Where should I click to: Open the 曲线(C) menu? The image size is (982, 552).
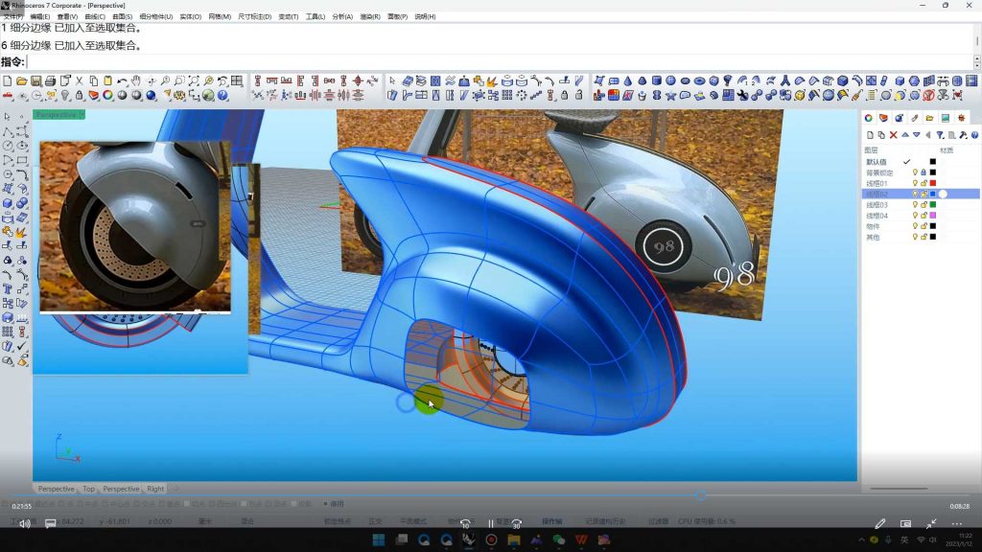coord(94,16)
